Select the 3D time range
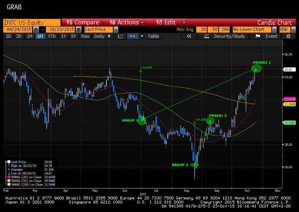 [19, 36]
